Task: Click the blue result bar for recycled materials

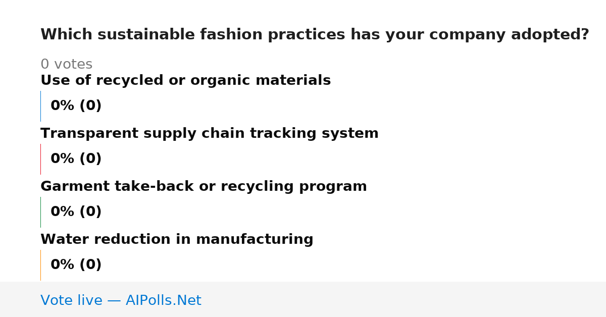Action: 40,106
